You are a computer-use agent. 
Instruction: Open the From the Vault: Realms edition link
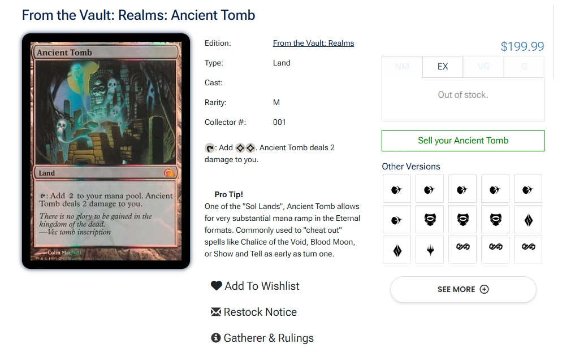[313, 43]
